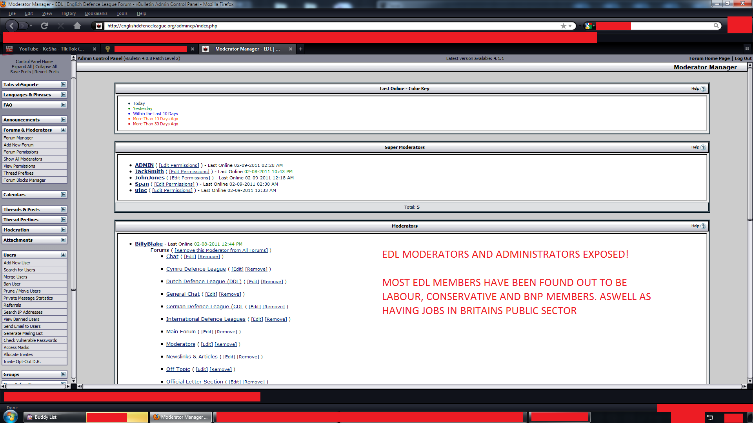
Task: Switch to the YouTube Ke$ha tab
Action: [51, 49]
